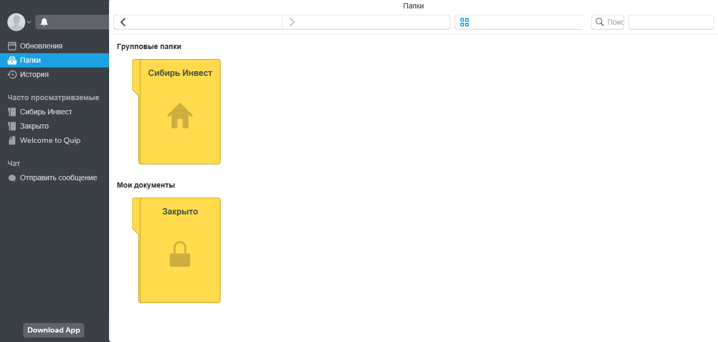The width and height of the screenshot is (718, 342).
Task: Click the Download App button
Action: 54,330
